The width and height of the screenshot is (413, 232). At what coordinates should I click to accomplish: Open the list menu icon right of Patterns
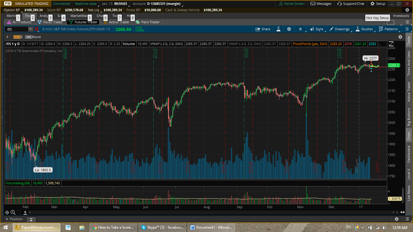tap(407, 29)
